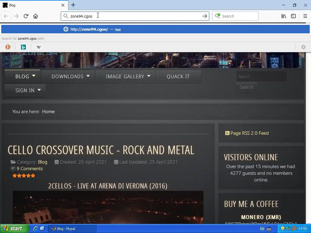Click the network tray icon

[289, 229]
